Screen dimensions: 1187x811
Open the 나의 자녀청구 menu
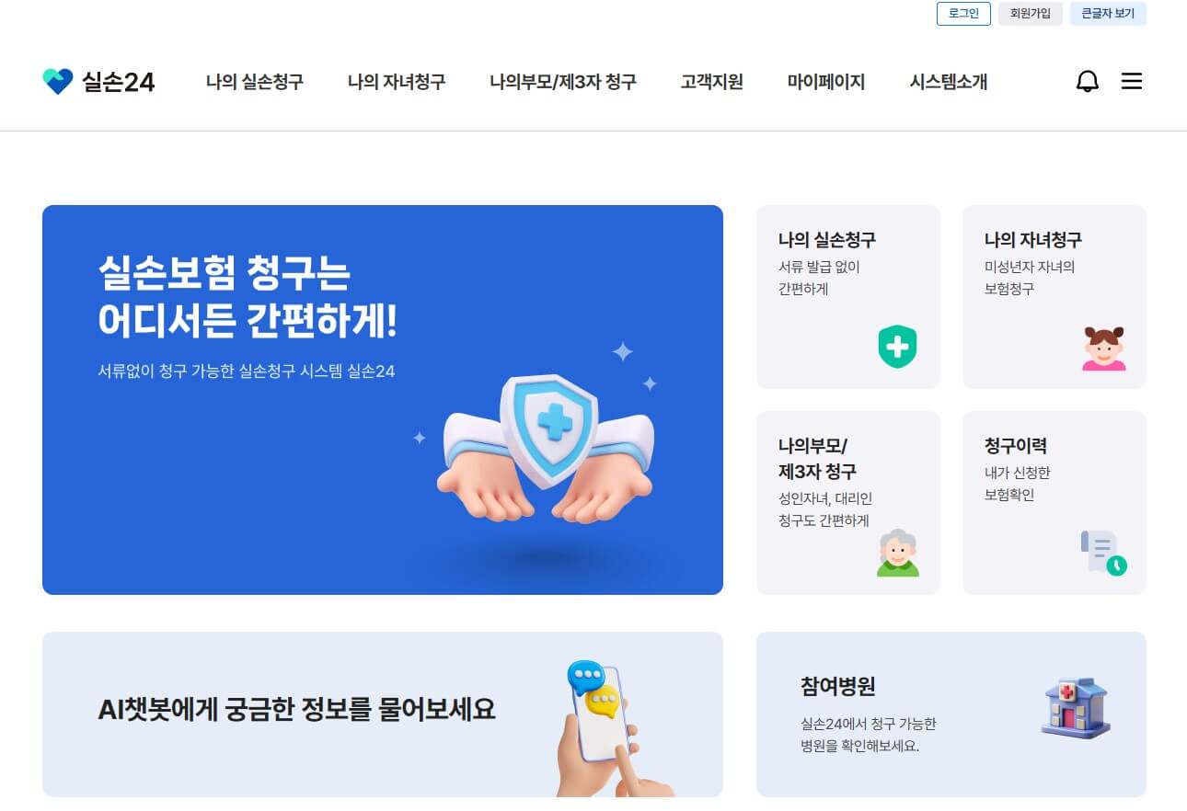point(397,82)
